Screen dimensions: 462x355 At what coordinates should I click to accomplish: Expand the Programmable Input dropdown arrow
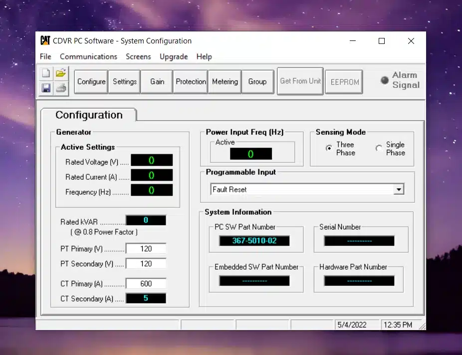(x=399, y=190)
